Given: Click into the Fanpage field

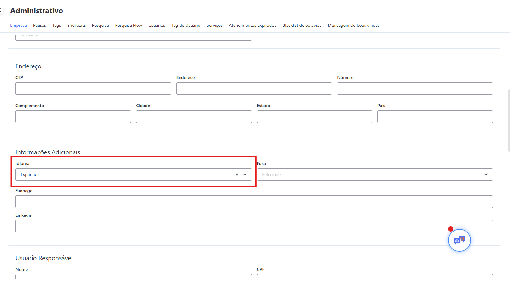Looking at the screenshot, I should pos(254,202).
